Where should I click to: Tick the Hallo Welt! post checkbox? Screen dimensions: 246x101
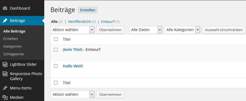point(56,66)
